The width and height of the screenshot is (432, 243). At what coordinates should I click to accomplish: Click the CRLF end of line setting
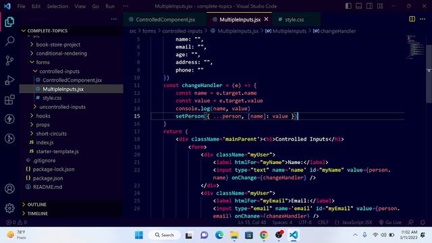coord(323,222)
